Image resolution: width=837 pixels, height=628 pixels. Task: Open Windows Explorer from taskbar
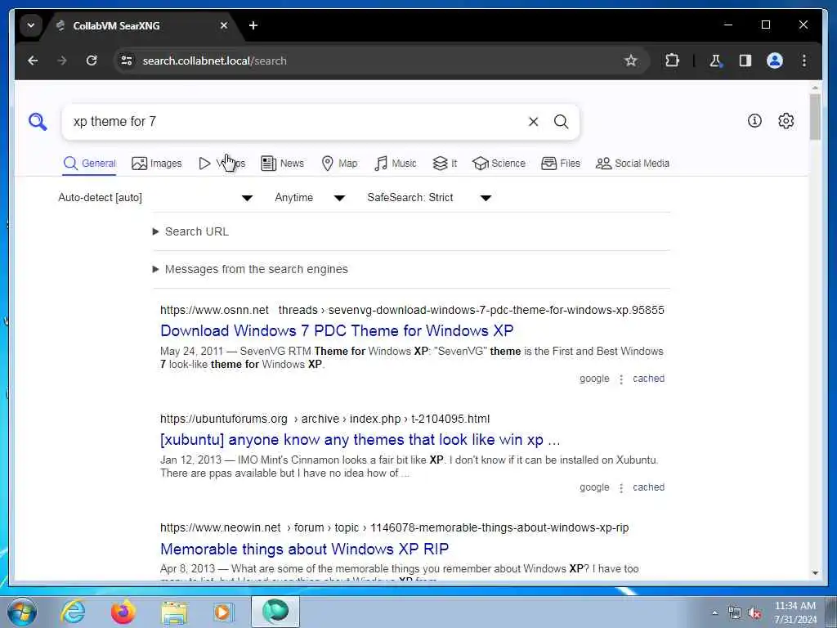click(x=174, y=612)
